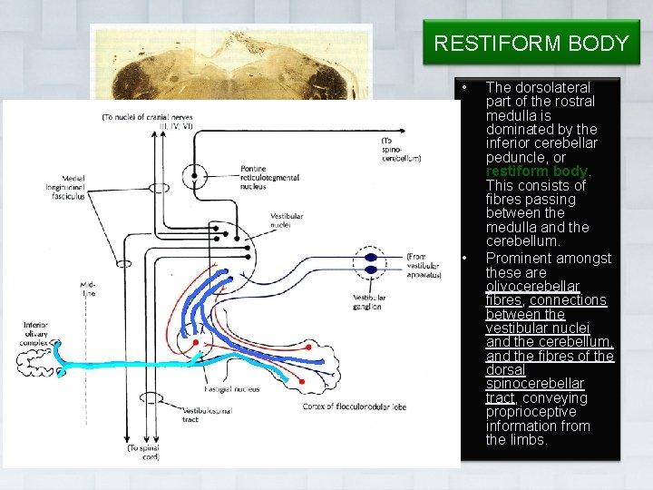
Task: Click the medulla section photograph
Action: (x=231, y=62)
